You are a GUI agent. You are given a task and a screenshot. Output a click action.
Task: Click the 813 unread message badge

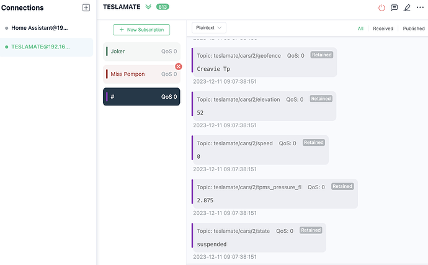pos(164,7)
